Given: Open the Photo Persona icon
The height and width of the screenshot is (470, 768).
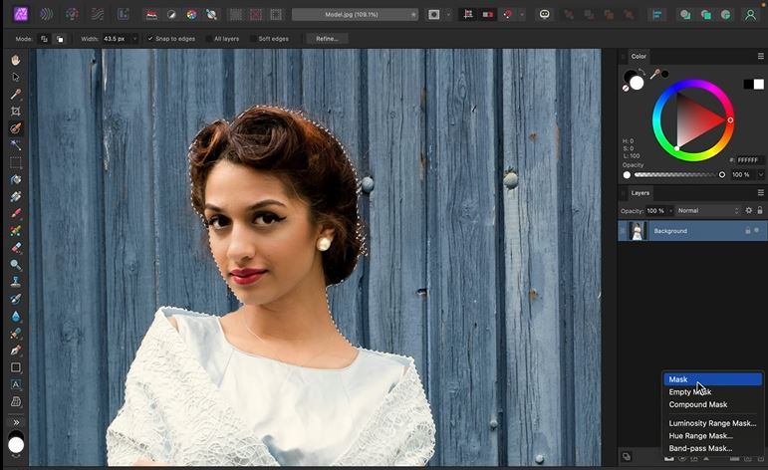Looking at the screenshot, I should coord(21,14).
